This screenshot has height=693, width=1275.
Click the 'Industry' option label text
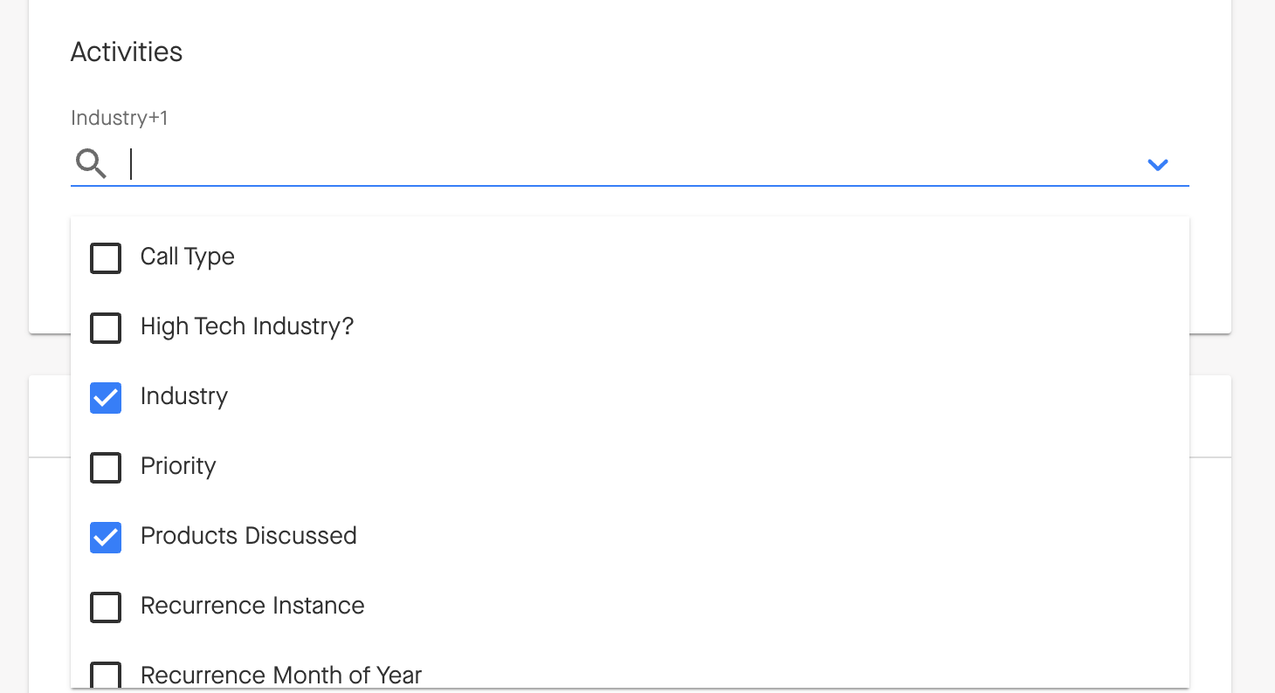183,396
